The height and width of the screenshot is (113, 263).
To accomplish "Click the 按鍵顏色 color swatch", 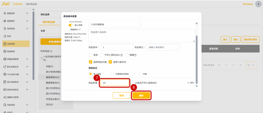I will pyautogui.click(x=79, y=30).
